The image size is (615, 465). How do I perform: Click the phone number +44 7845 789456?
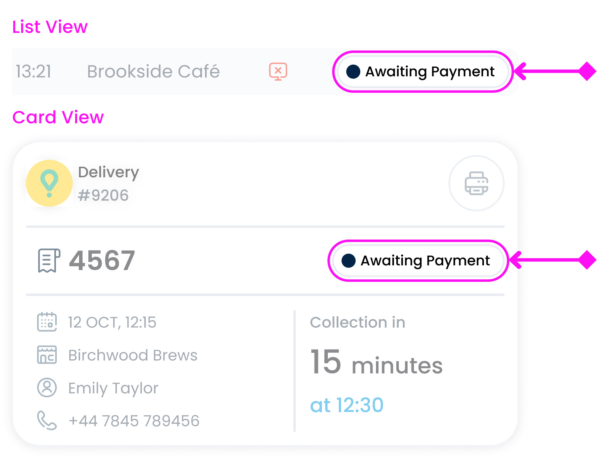click(134, 420)
